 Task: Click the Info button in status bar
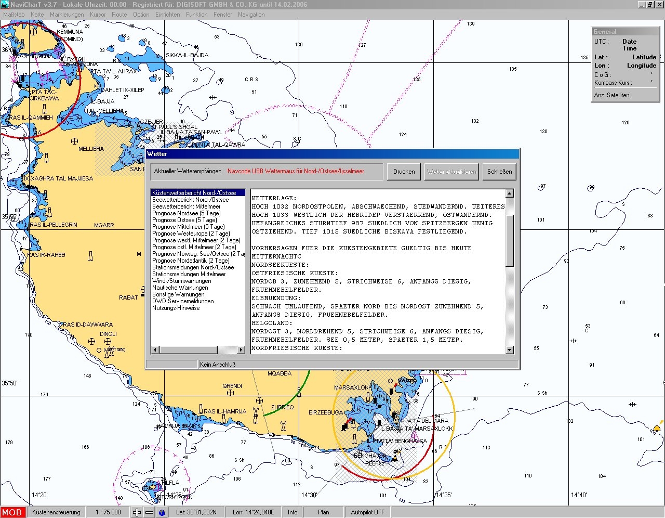(x=292, y=512)
